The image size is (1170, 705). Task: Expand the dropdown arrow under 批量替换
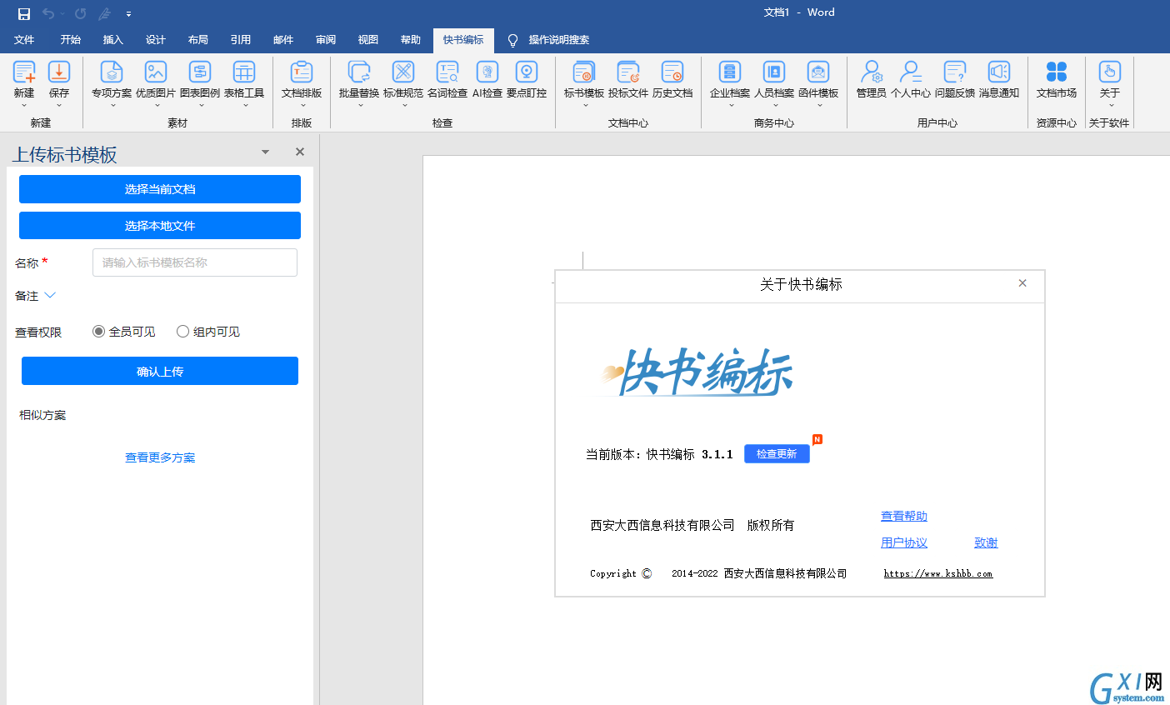(360, 106)
